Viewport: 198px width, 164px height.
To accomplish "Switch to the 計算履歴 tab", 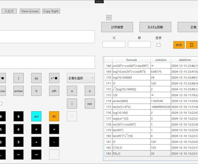I will point(117,27).
